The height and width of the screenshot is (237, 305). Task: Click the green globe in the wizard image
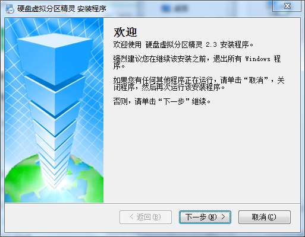pyautogui.click(x=54, y=179)
